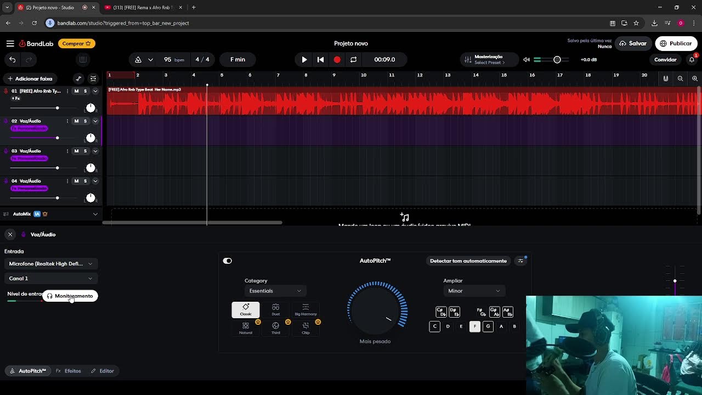Open a new browser tab

pyautogui.click(x=194, y=8)
